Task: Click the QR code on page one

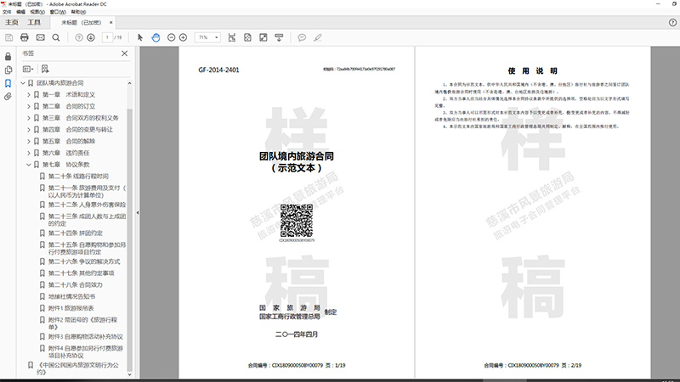Action: click(297, 221)
